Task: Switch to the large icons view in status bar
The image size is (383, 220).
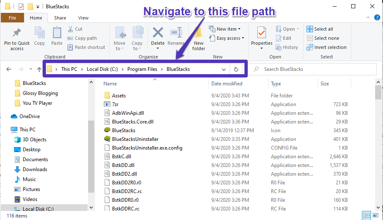Action: 376,215
